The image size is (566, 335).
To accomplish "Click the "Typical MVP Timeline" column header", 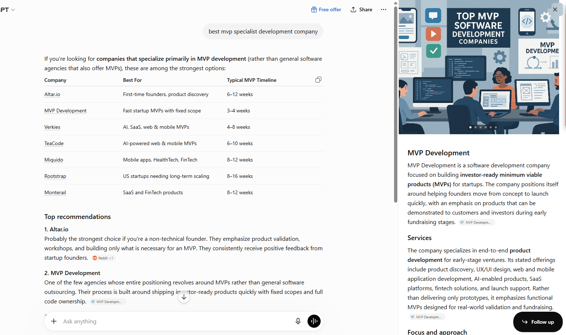I will [252, 80].
